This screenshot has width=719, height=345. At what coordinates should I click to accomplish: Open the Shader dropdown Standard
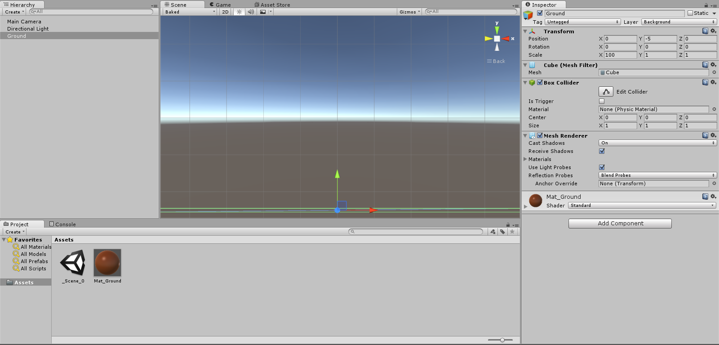point(642,206)
